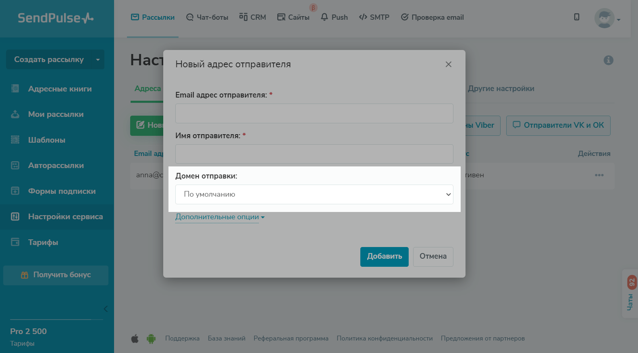Open row actions three-dots menu
Image resolution: width=638 pixels, height=353 pixels.
tap(599, 175)
